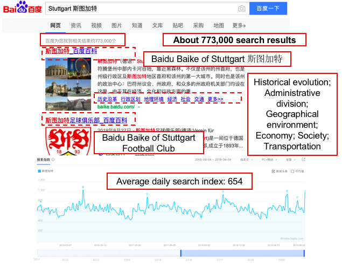Viewport: 342px width, 268px height.
Task: Open the 全国 region dropdown
Action: [x=290, y=160]
